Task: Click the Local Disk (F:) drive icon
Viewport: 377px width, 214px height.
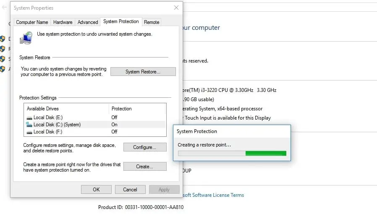Action: coord(29,132)
